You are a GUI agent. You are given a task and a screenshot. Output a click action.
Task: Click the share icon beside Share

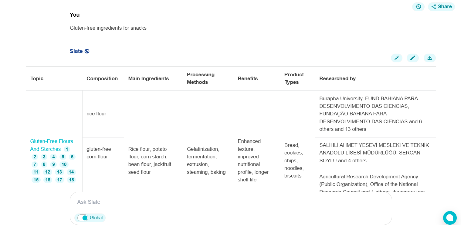[x=433, y=6]
